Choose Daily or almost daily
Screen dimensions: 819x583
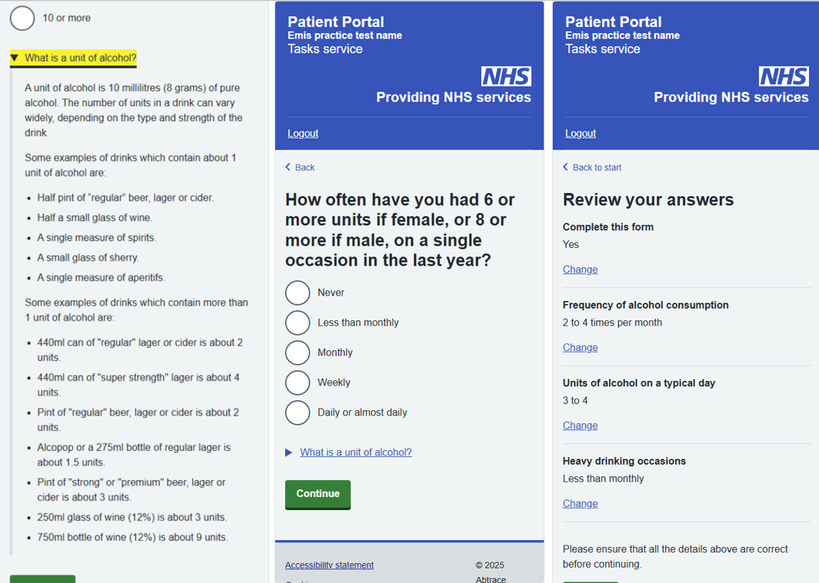pos(298,412)
